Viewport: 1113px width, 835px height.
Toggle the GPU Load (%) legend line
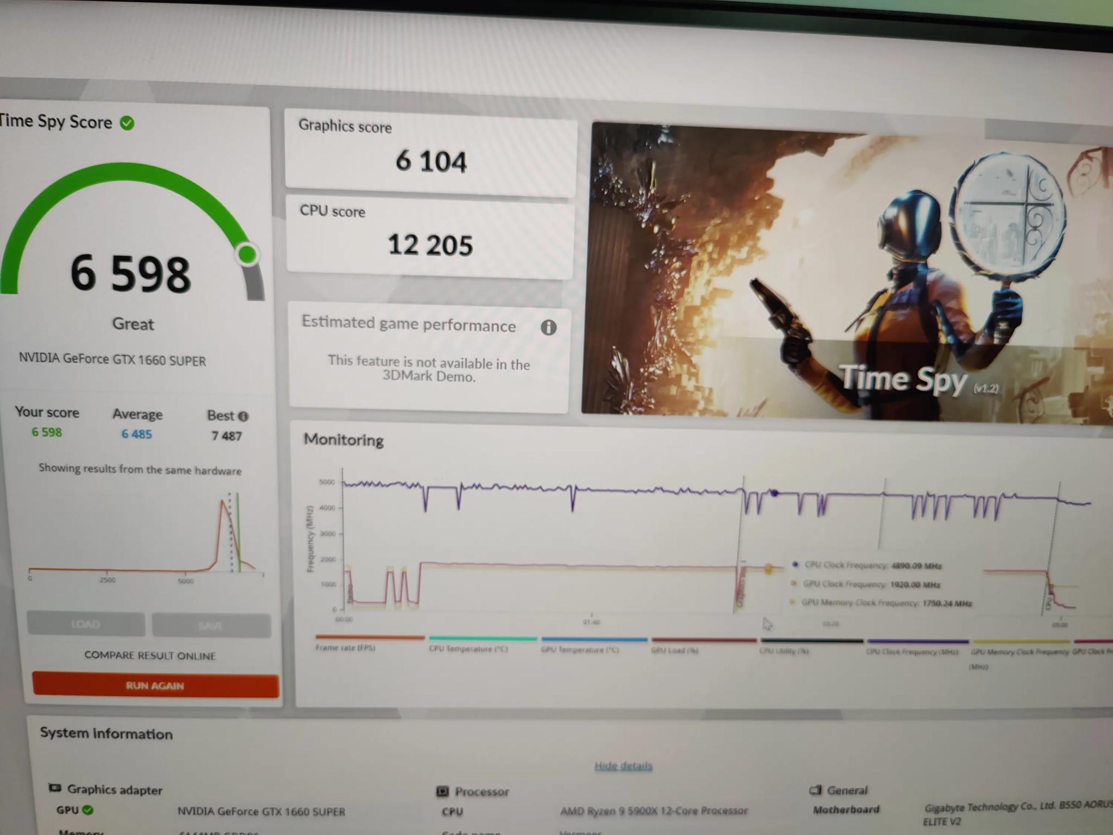point(704,640)
